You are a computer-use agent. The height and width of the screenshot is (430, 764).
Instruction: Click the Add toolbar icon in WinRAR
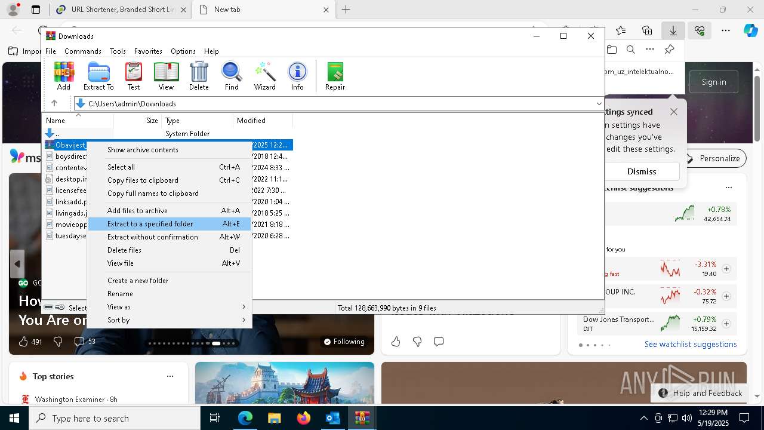pyautogui.click(x=64, y=76)
